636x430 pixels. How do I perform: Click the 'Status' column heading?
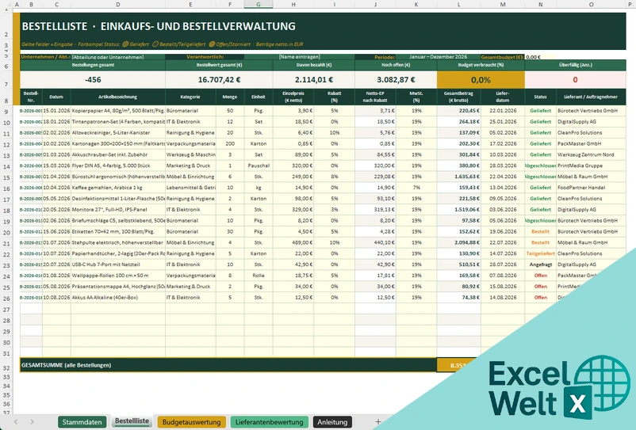[x=540, y=97]
